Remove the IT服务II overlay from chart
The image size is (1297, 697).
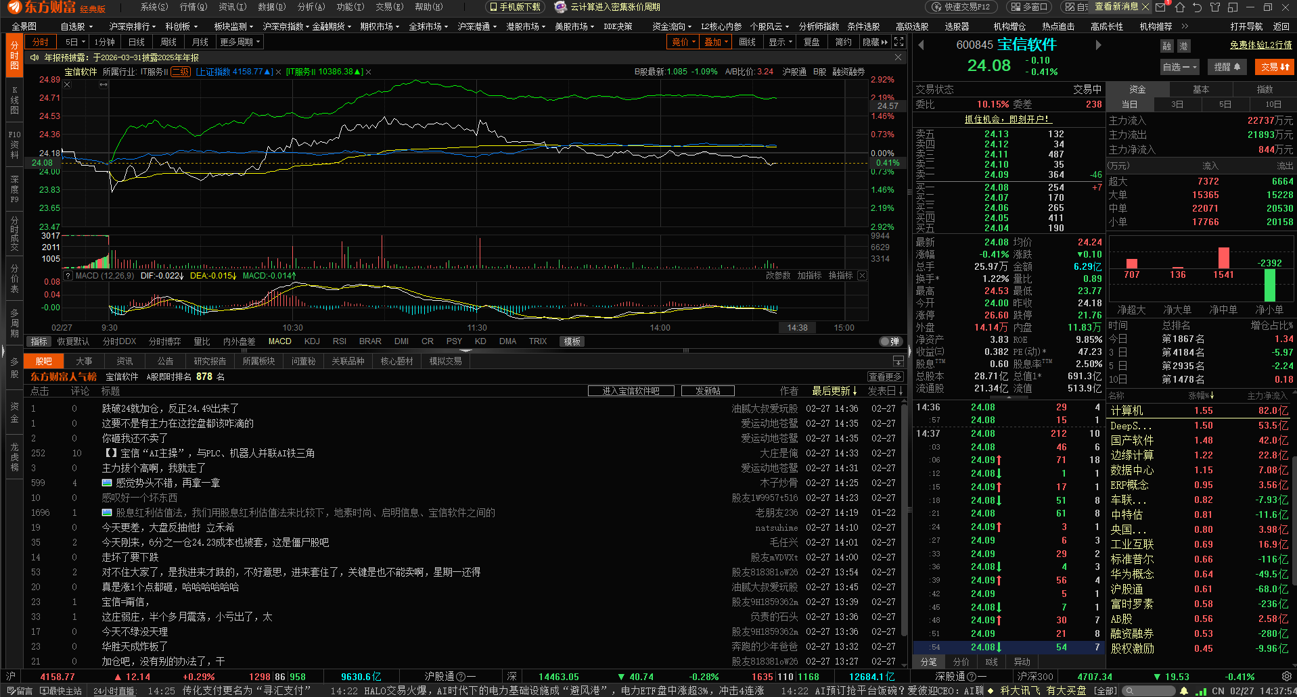[x=368, y=72]
